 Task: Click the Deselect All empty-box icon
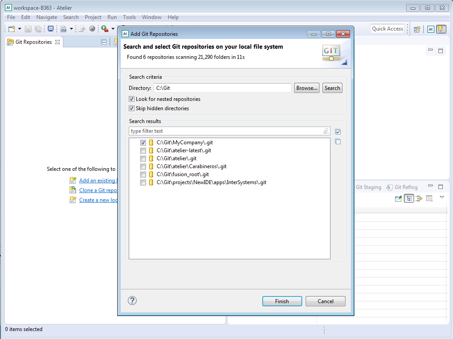(x=338, y=142)
